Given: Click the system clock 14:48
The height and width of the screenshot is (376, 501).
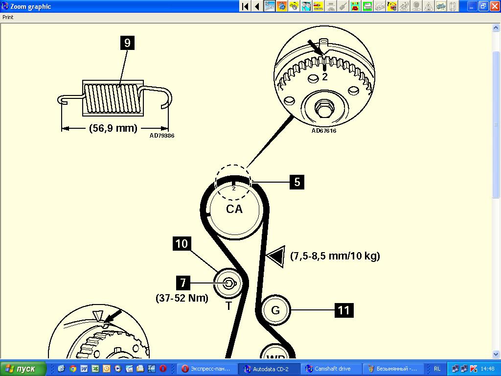Looking at the screenshot, I should point(488,369).
